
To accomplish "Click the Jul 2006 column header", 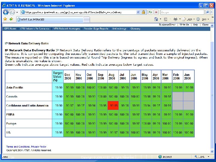I will point(124,76).
